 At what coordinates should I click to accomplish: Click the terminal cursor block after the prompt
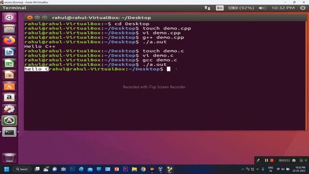coord(169,69)
